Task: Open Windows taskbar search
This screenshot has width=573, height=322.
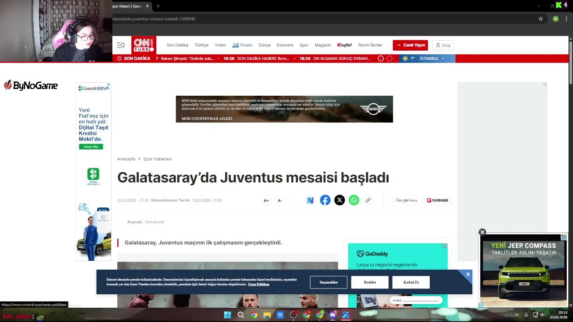Action: pos(241,315)
